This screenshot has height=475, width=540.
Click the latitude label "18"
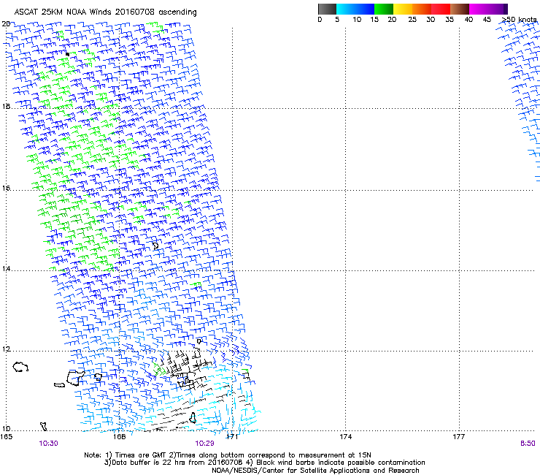(6, 106)
